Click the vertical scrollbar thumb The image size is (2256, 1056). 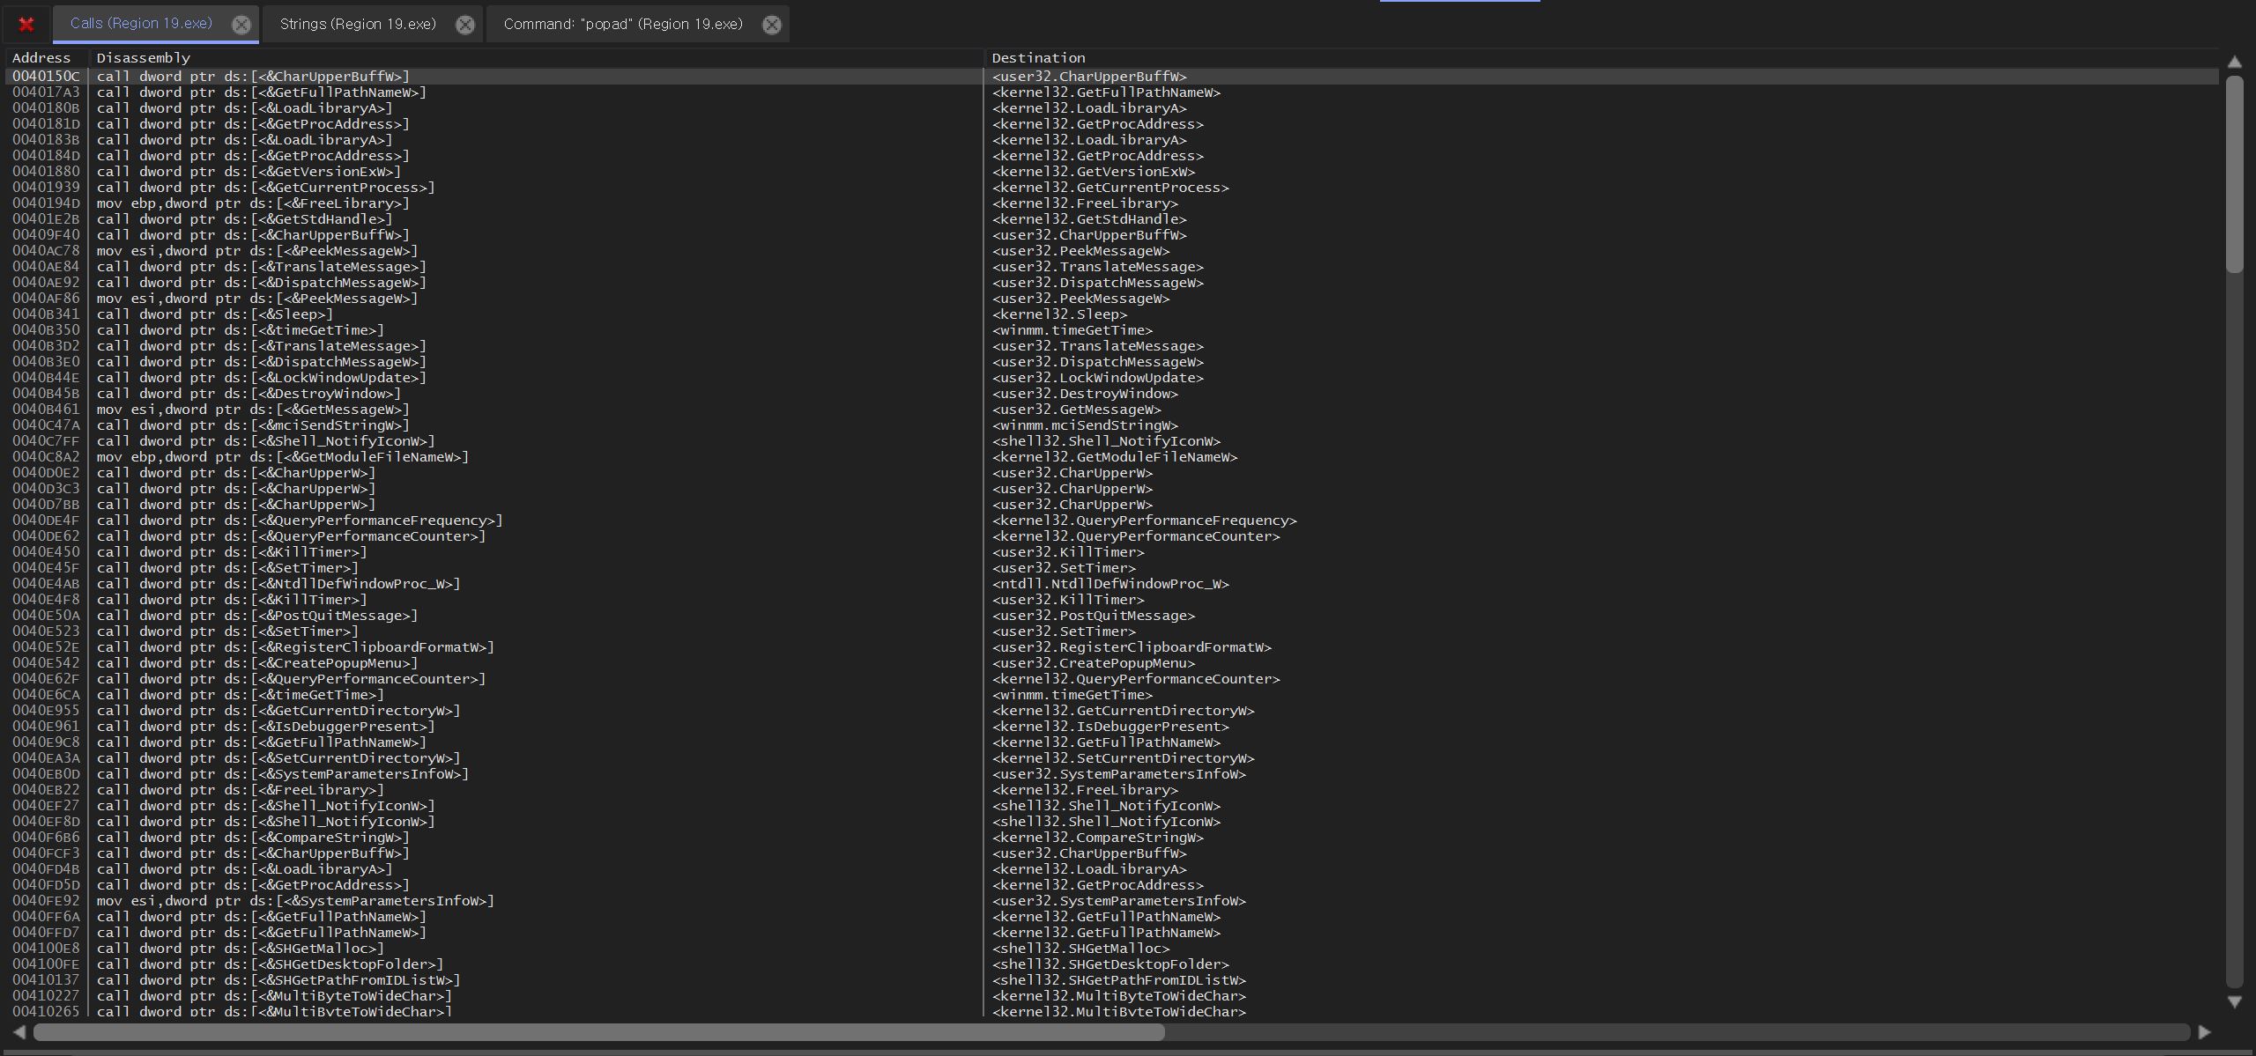coord(2234,174)
